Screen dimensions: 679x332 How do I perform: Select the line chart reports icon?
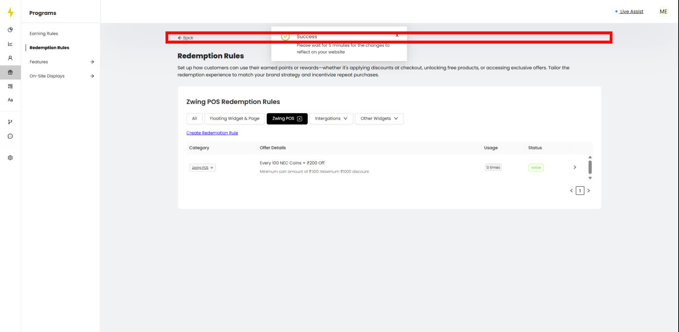pos(10,44)
